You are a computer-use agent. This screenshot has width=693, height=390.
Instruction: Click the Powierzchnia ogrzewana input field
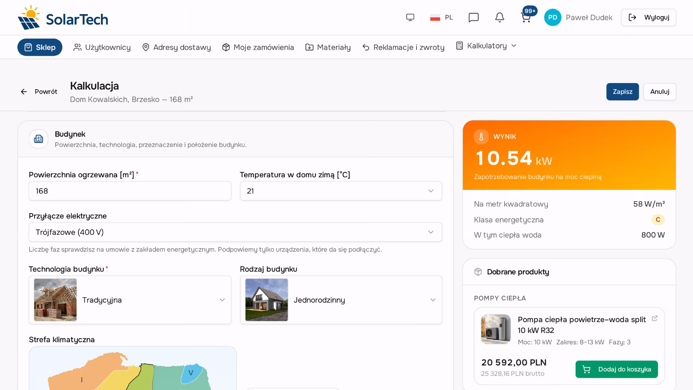pos(130,191)
